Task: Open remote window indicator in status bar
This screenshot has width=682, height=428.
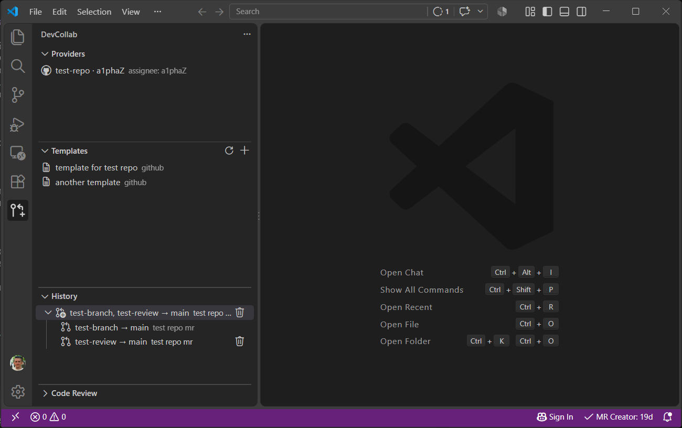Action: (16, 417)
